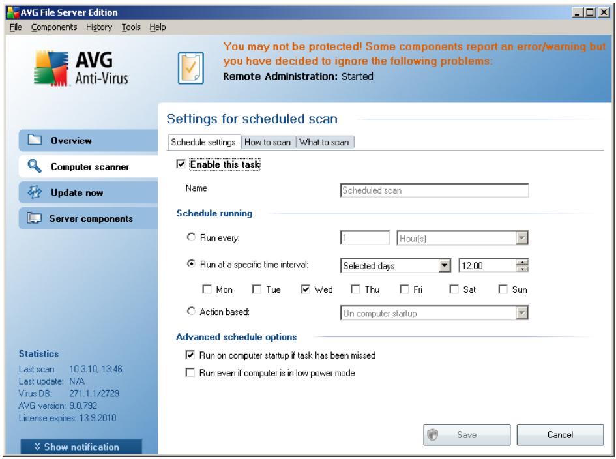Click the Show notification chevron icon
Screen dimensions: 616x459
coord(37,447)
